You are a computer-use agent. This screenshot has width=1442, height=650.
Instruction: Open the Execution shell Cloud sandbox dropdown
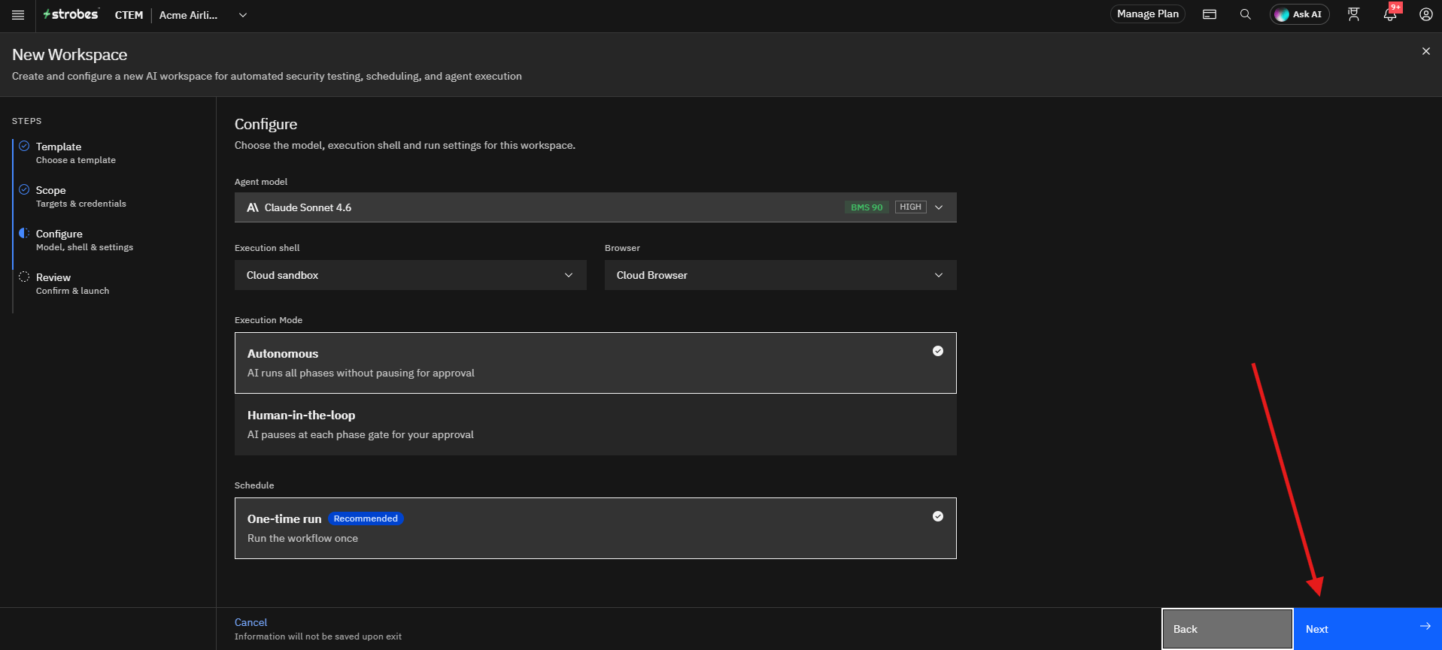click(411, 275)
